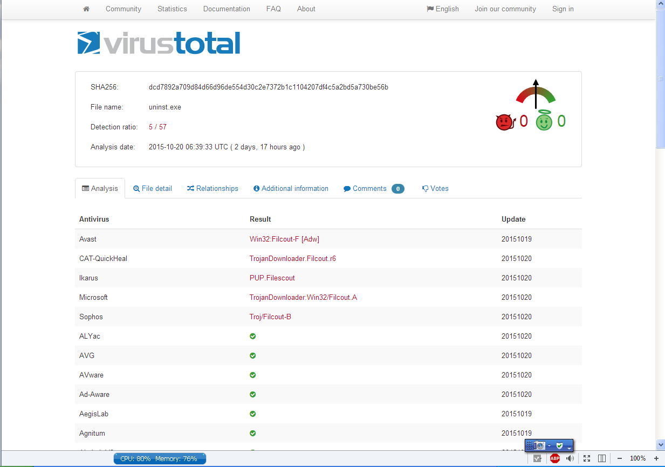Click Avast result Win32:Filcout-F [Adw]
The width and height of the screenshot is (665, 467).
click(x=284, y=239)
